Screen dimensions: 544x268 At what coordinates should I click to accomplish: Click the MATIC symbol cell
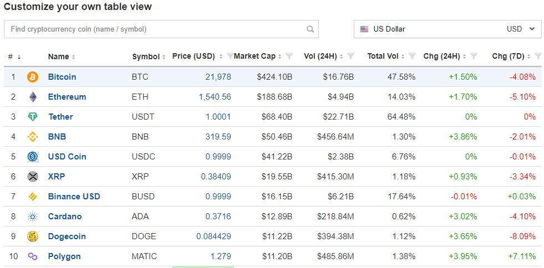144,256
